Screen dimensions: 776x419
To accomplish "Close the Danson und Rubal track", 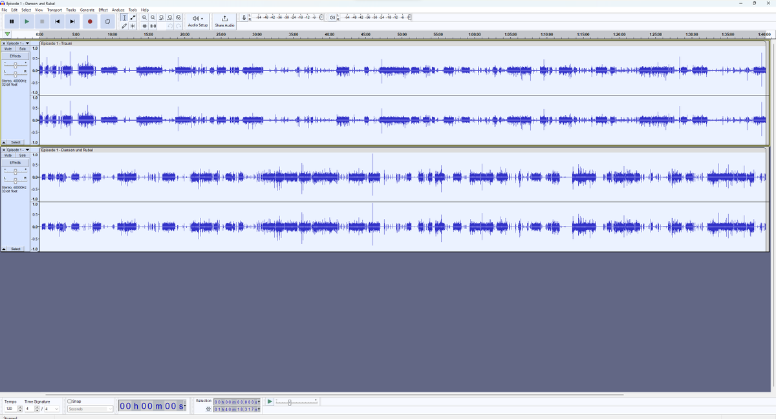I will (4, 150).
